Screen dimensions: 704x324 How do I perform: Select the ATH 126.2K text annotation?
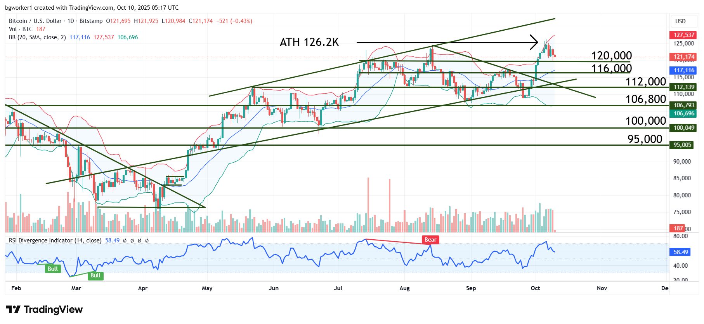click(x=309, y=42)
